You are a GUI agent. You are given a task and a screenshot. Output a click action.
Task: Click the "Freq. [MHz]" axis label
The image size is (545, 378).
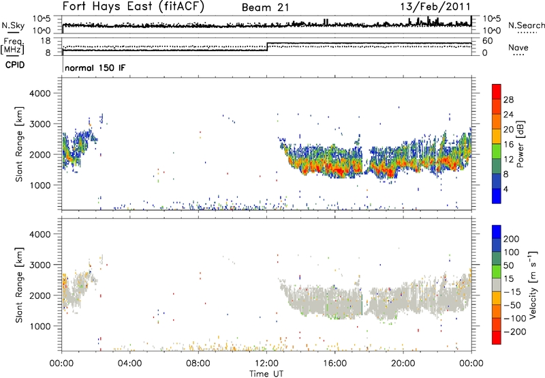click(13, 46)
